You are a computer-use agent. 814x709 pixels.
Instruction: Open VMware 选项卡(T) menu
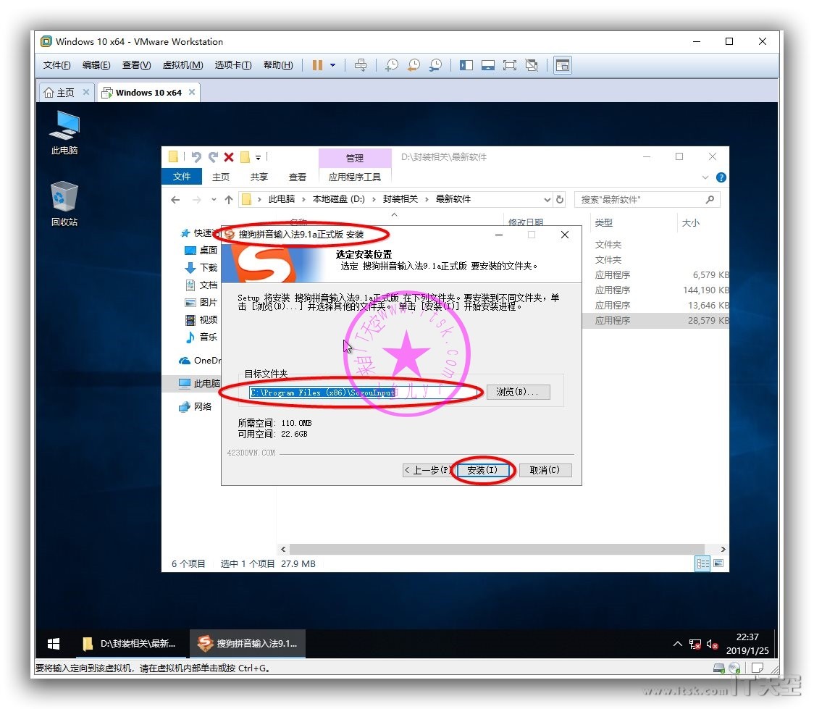tap(233, 65)
